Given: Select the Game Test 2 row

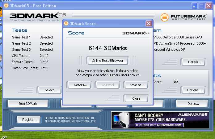Looking at the screenshot, I should [32, 43].
